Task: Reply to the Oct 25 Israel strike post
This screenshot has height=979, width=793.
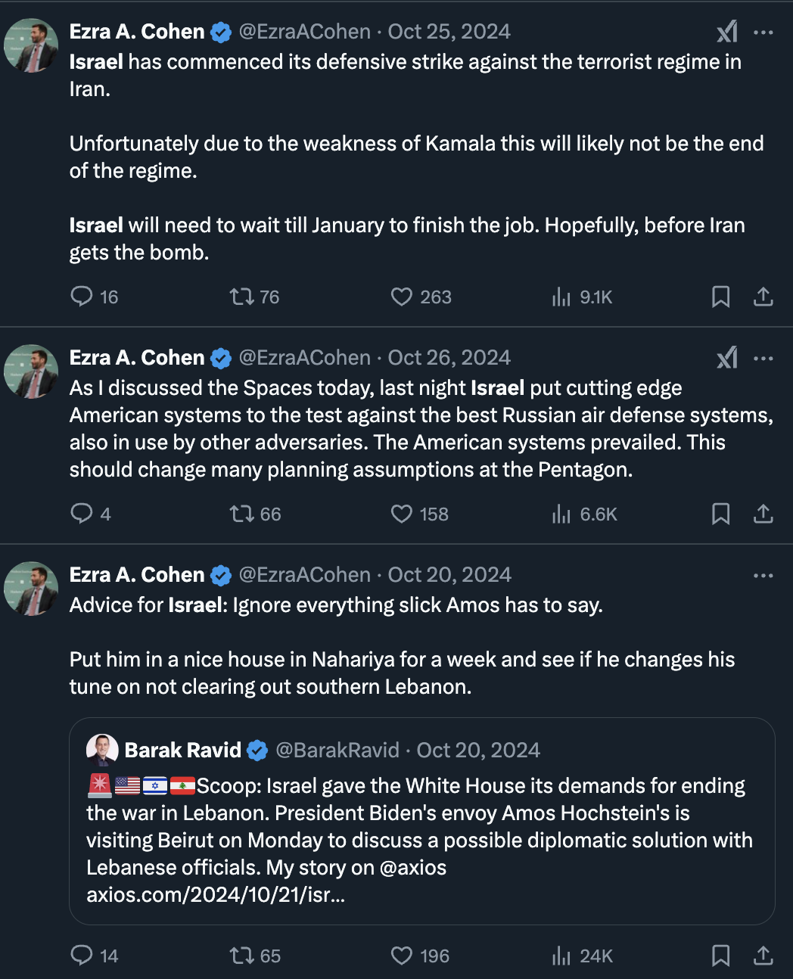Action: pos(82,297)
